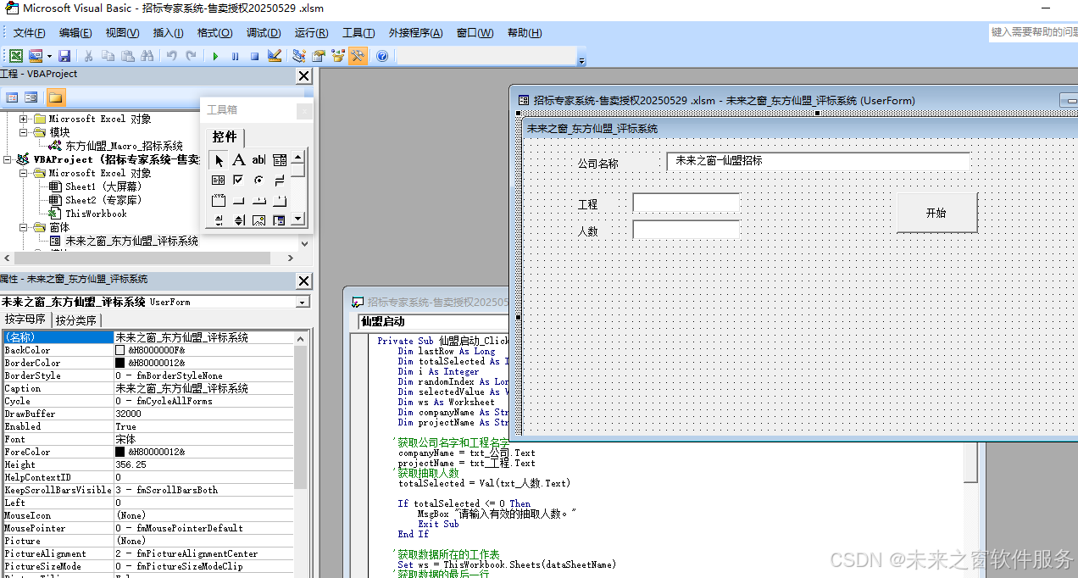Open the Object Browser icon
Screen dimensions: 1078x578
(338, 56)
